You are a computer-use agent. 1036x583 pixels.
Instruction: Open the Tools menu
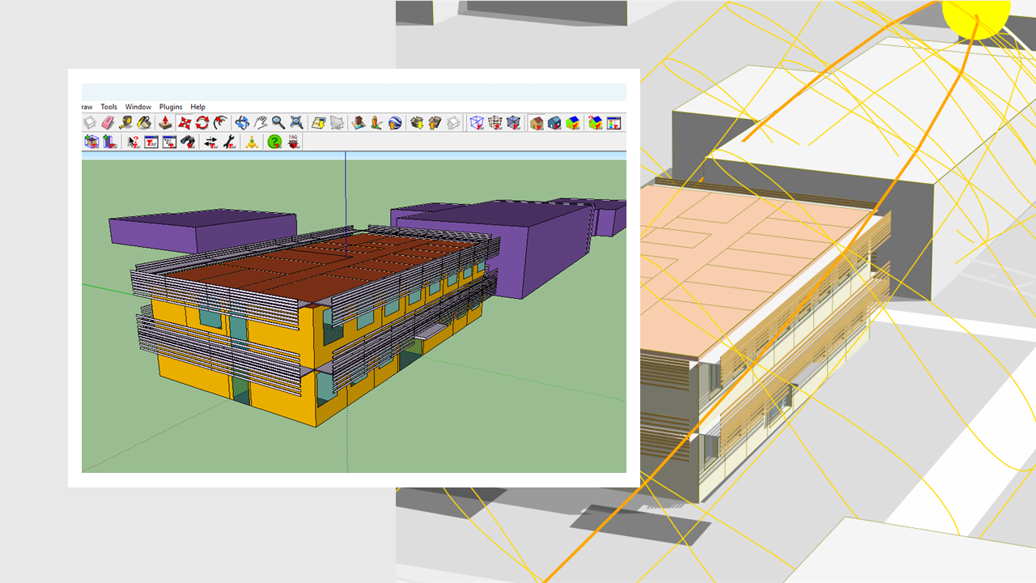click(108, 106)
